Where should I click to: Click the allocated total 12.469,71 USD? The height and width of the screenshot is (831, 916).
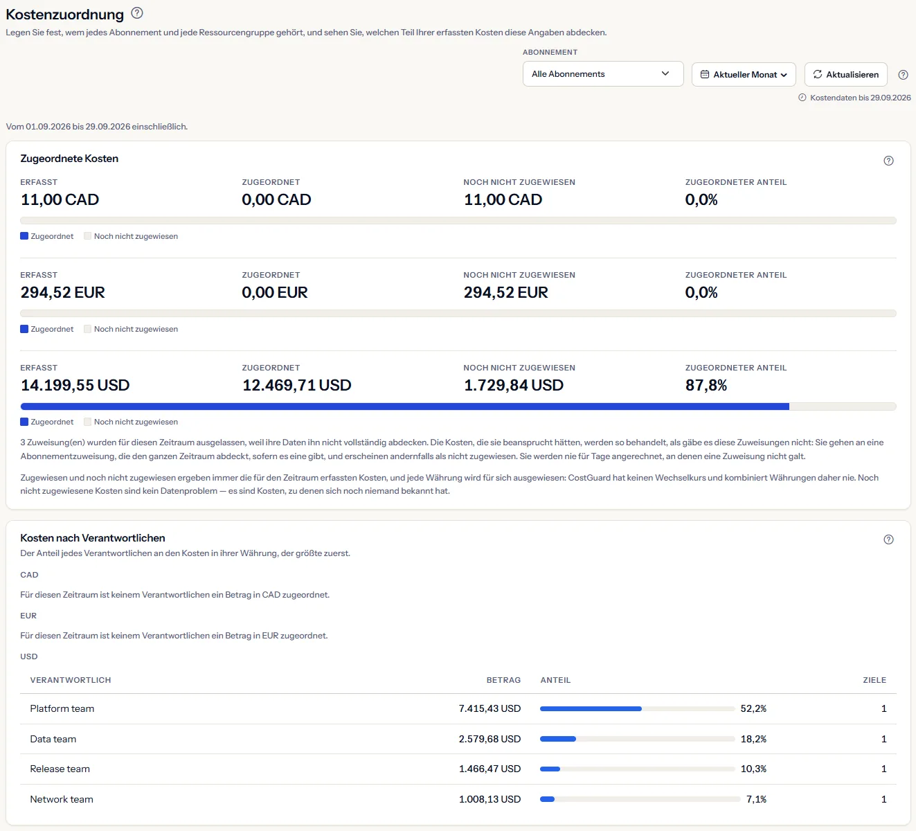(x=297, y=385)
